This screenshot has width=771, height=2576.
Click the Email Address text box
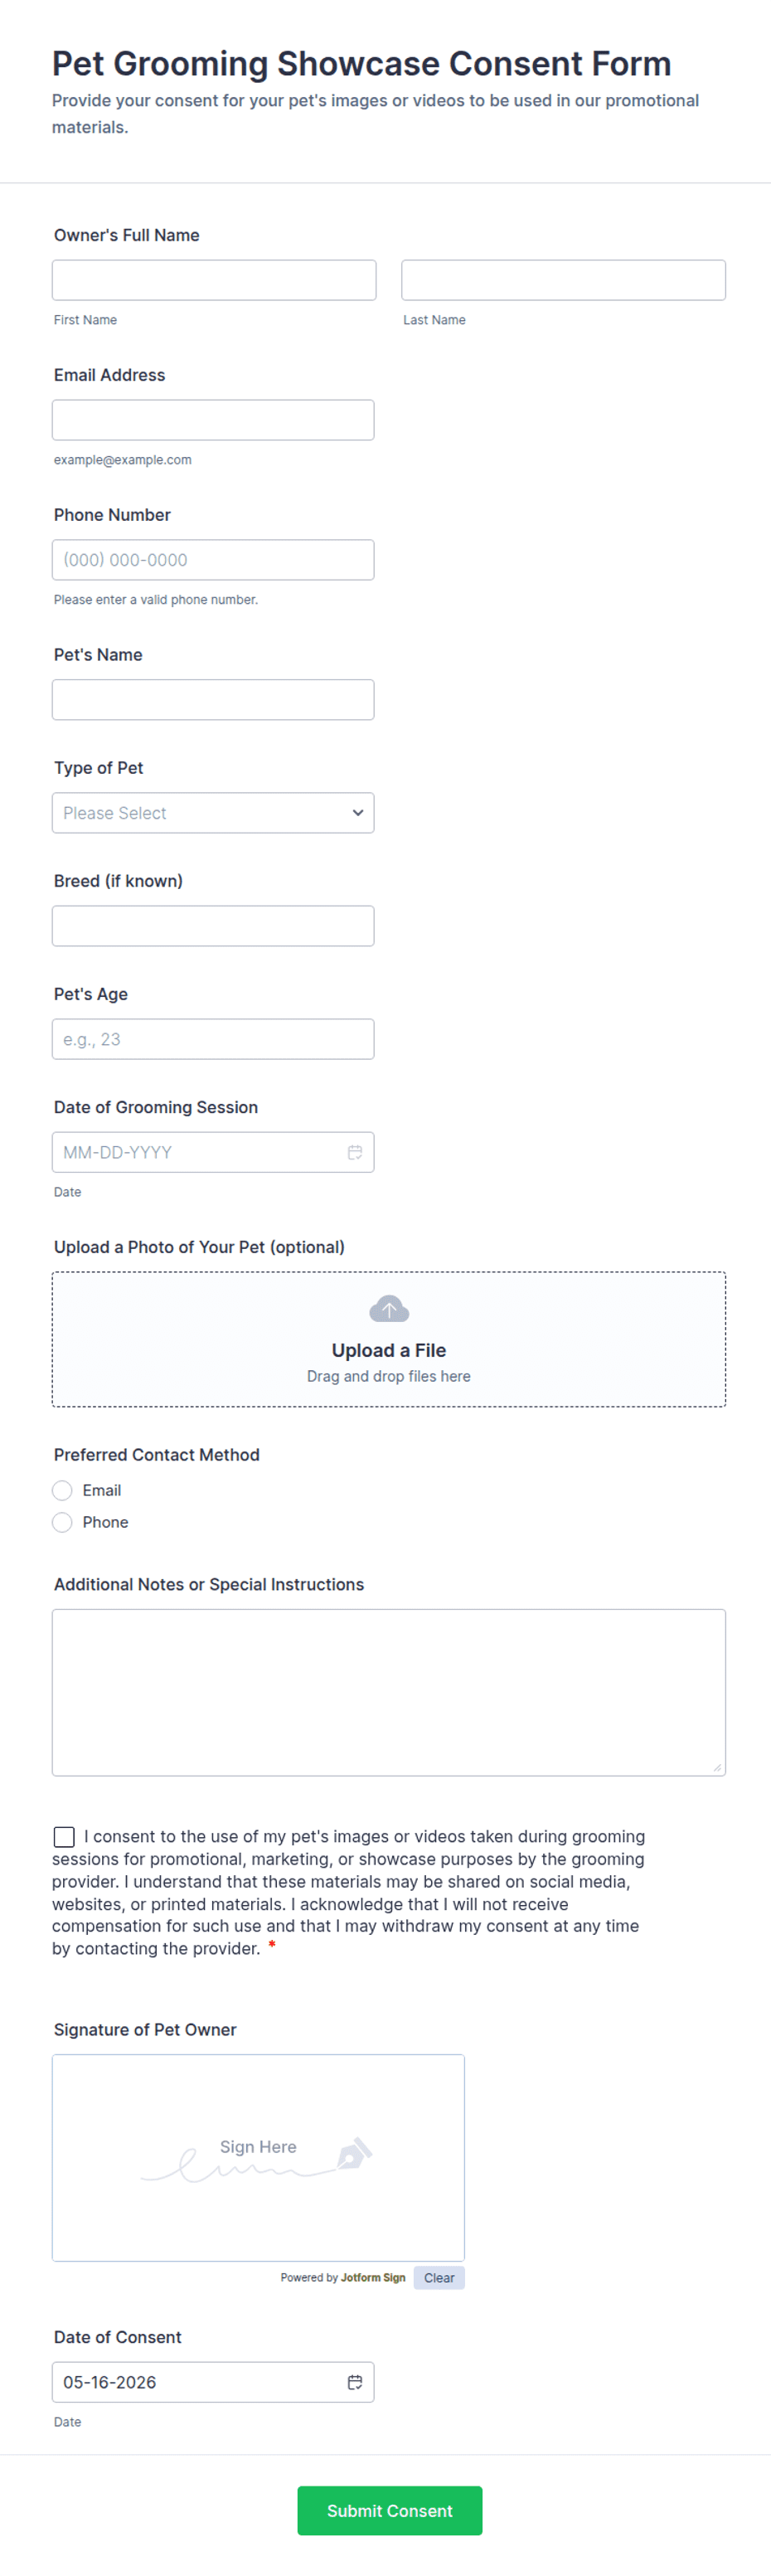(213, 420)
